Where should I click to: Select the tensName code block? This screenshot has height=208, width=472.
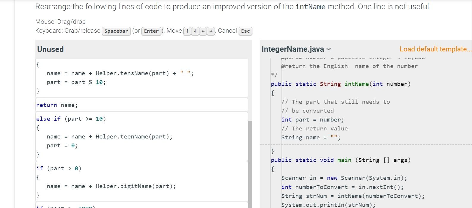tap(141, 78)
